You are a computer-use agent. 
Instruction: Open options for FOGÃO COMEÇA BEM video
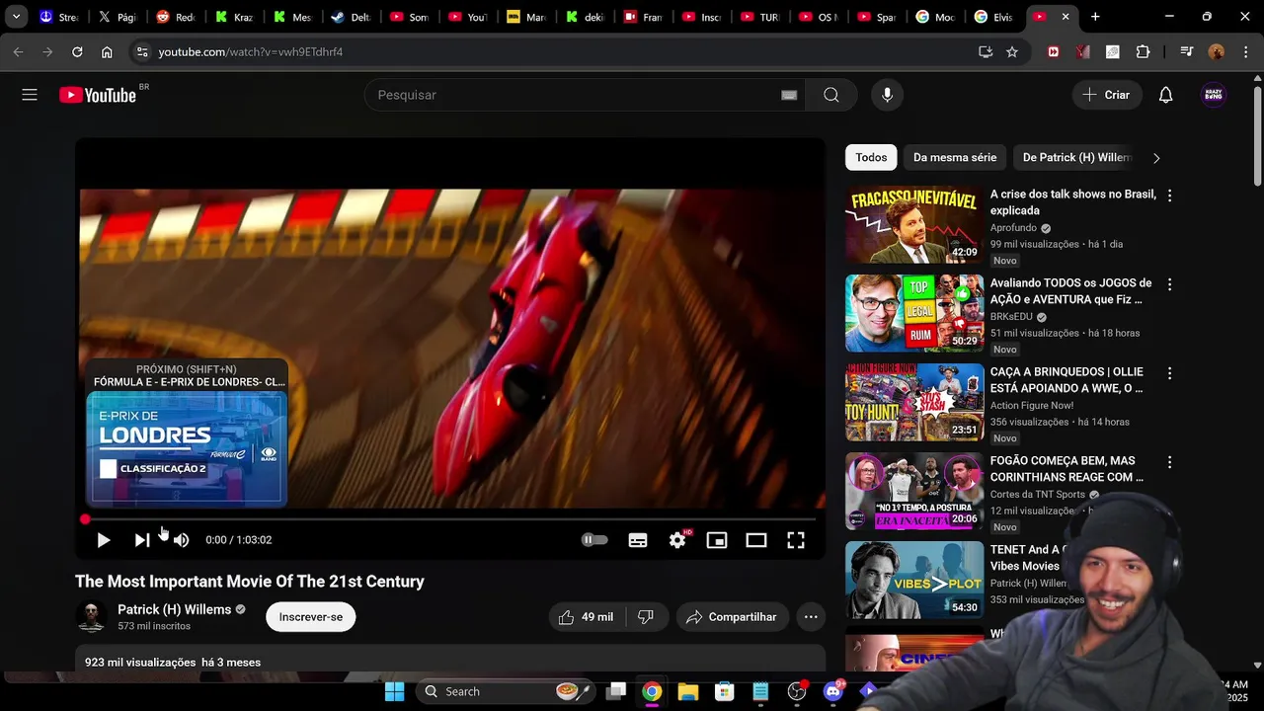(x=1169, y=462)
